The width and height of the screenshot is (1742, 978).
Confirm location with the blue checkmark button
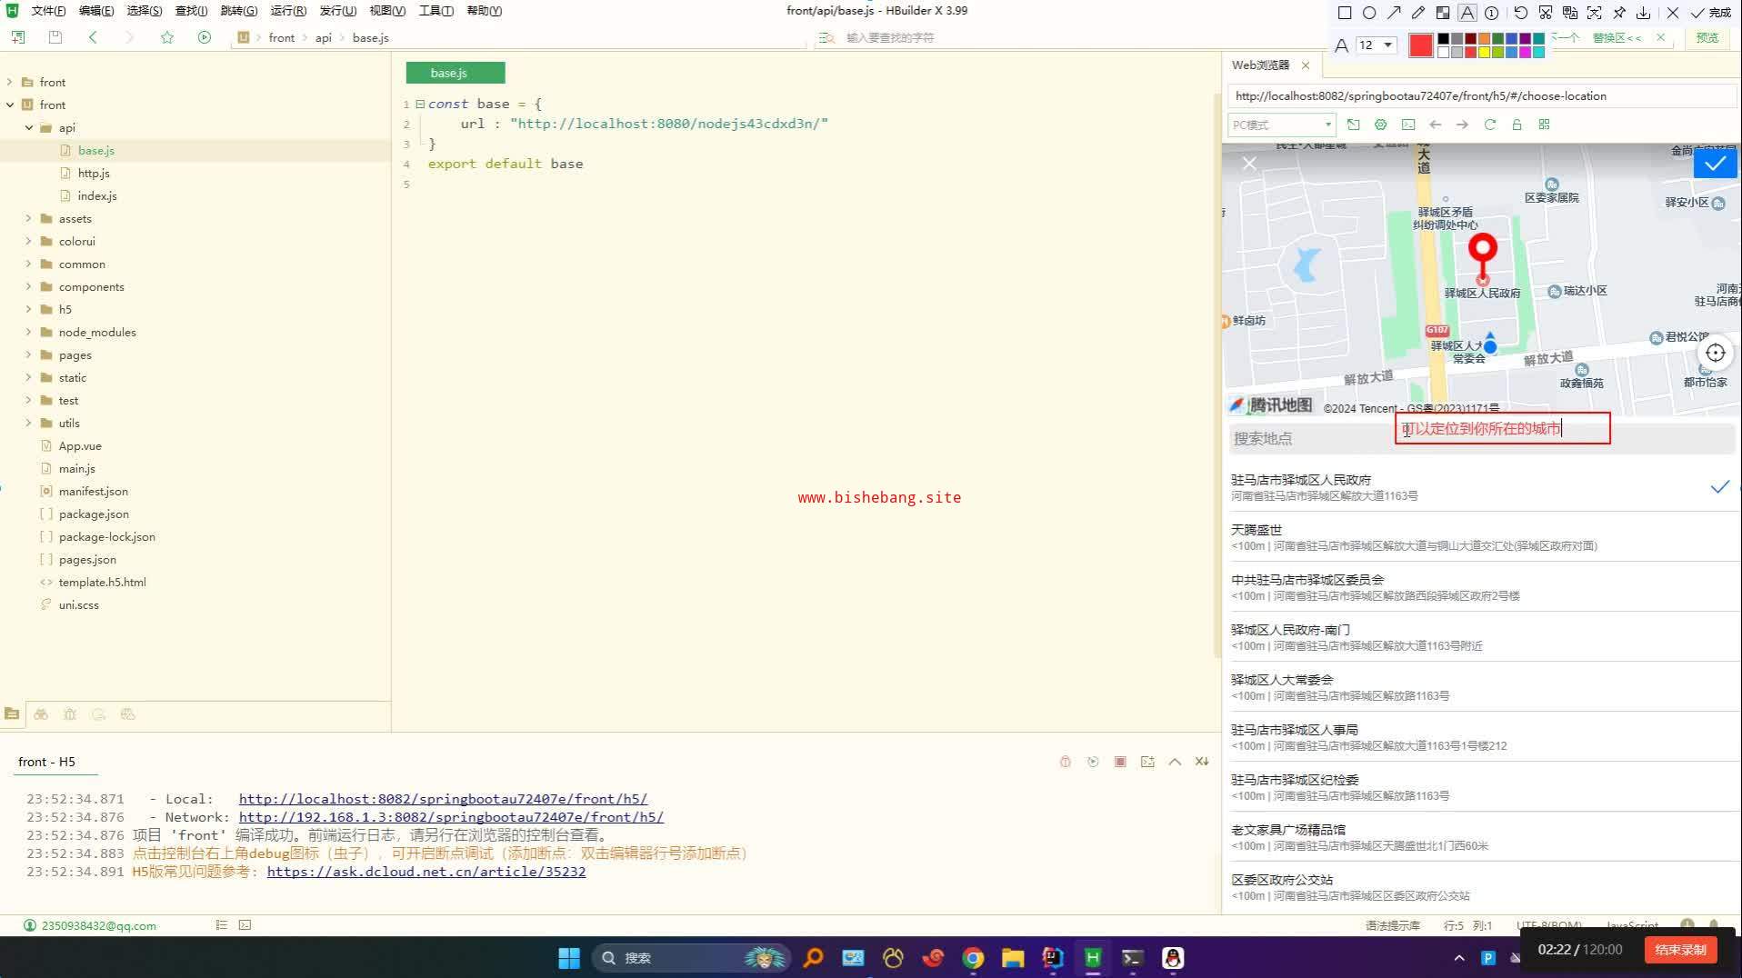tap(1715, 164)
